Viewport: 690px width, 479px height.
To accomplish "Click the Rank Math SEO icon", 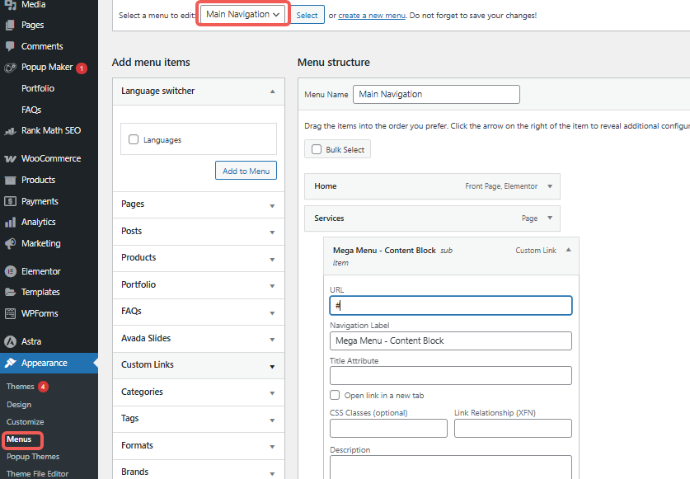I will 10,130.
